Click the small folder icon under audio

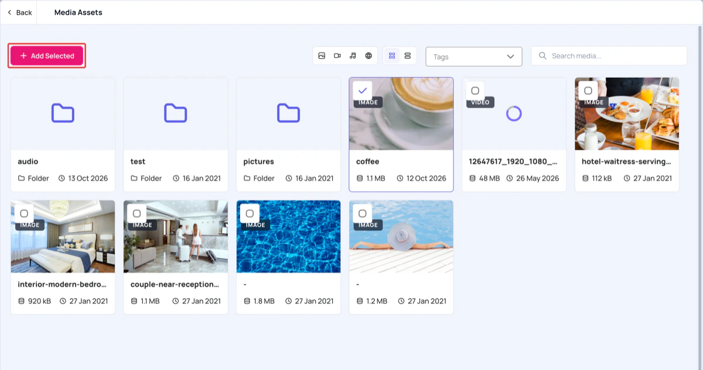pyautogui.click(x=21, y=178)
